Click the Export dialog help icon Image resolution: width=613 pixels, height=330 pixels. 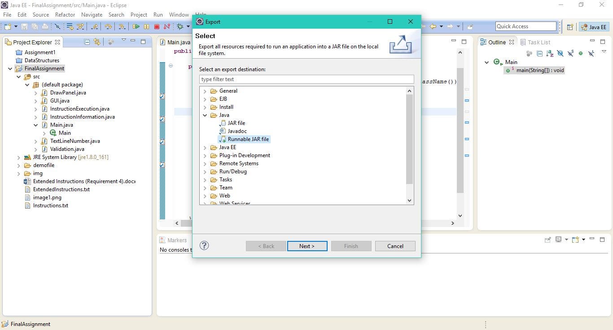coord(204,245)
